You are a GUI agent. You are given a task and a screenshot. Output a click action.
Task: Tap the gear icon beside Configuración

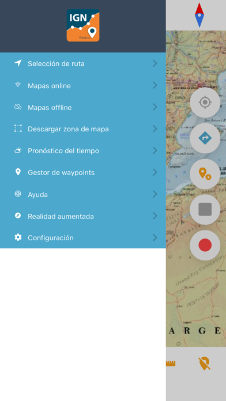18,237
